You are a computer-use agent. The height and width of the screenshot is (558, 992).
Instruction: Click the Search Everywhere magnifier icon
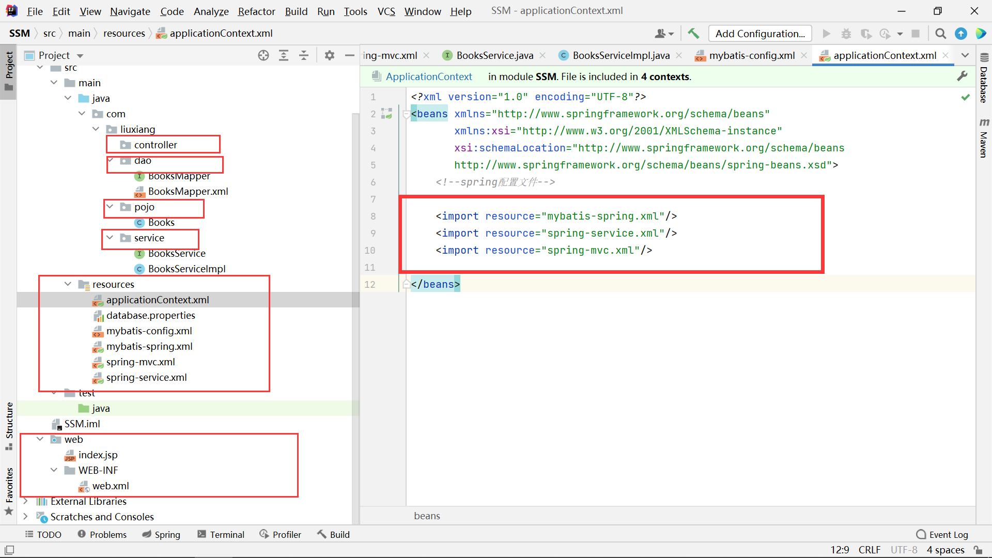click(x=940, y=34)
